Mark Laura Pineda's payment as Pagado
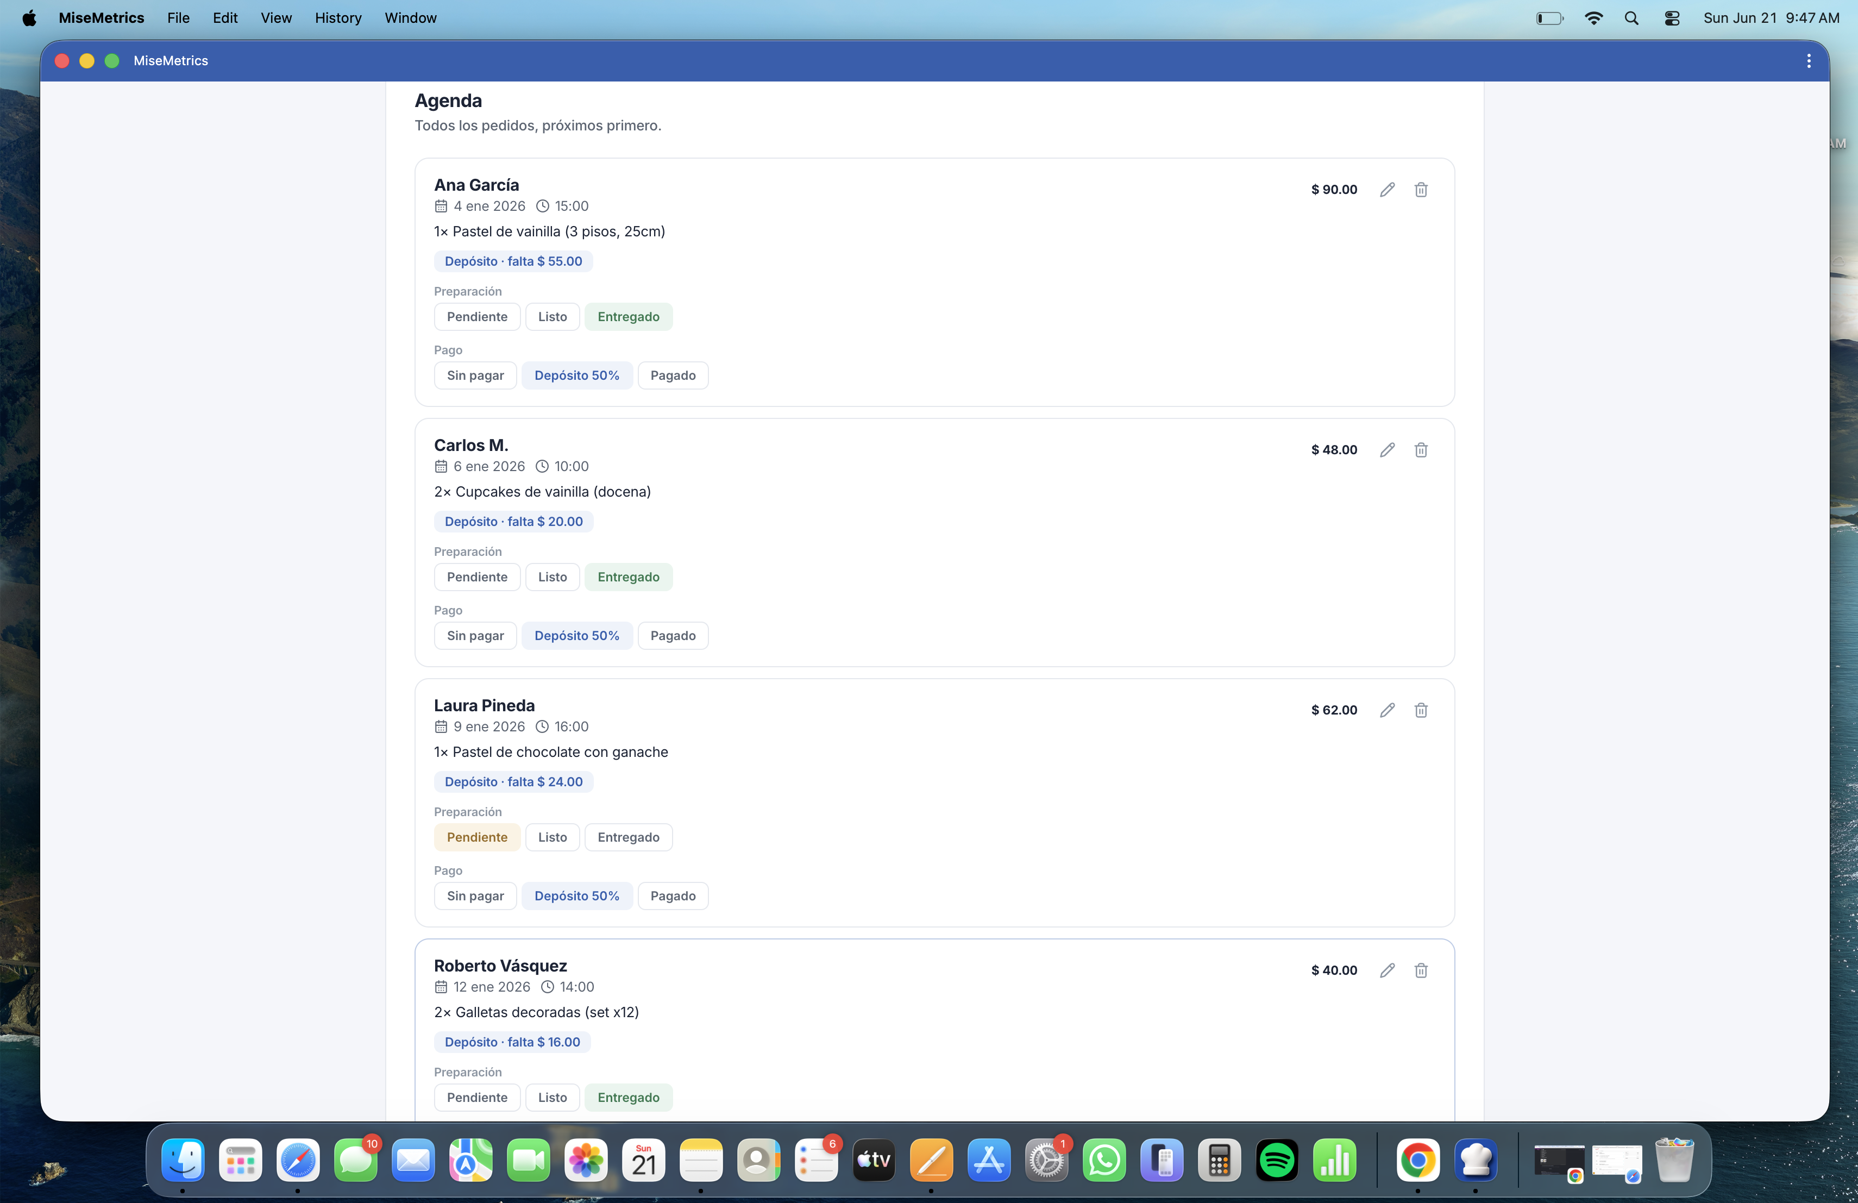 coord(672,896)
